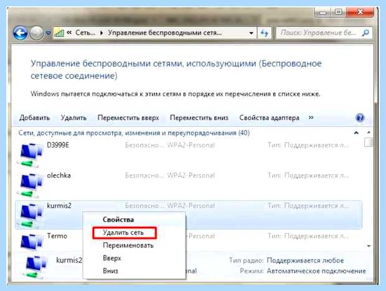Click 'Тип: Поддерживается' text in the Termo row
The height and width of the screenshot is (291, 386).
pos(308,236)
